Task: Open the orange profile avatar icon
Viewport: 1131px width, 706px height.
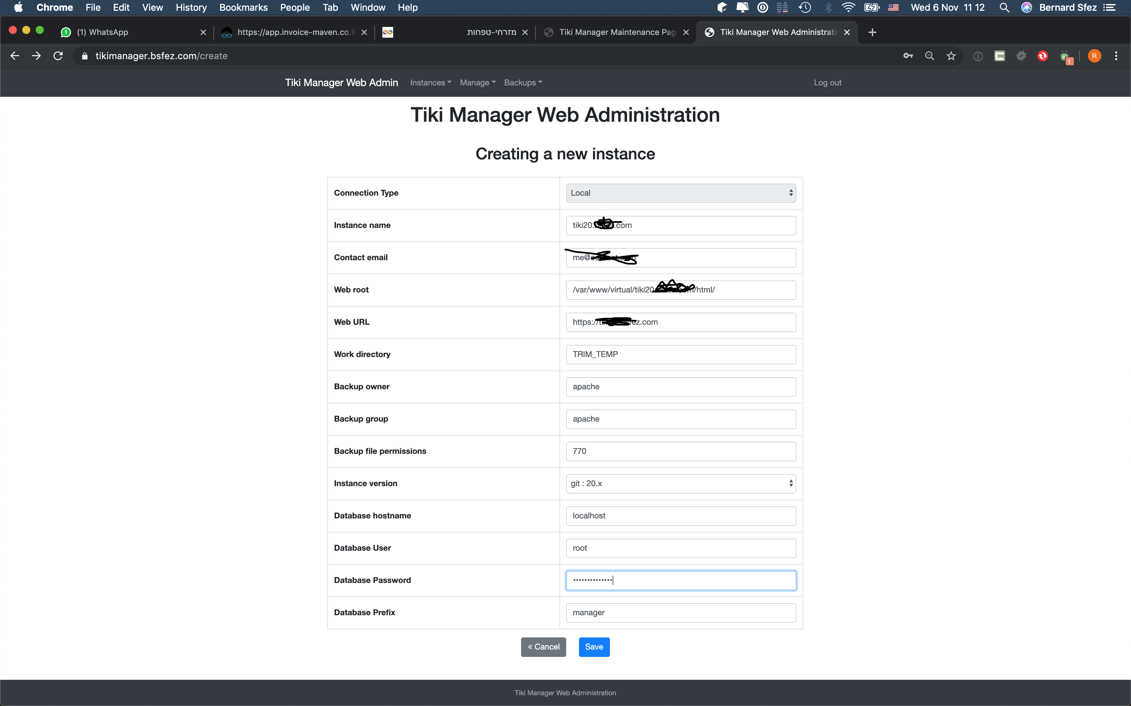Action: 1094,56
